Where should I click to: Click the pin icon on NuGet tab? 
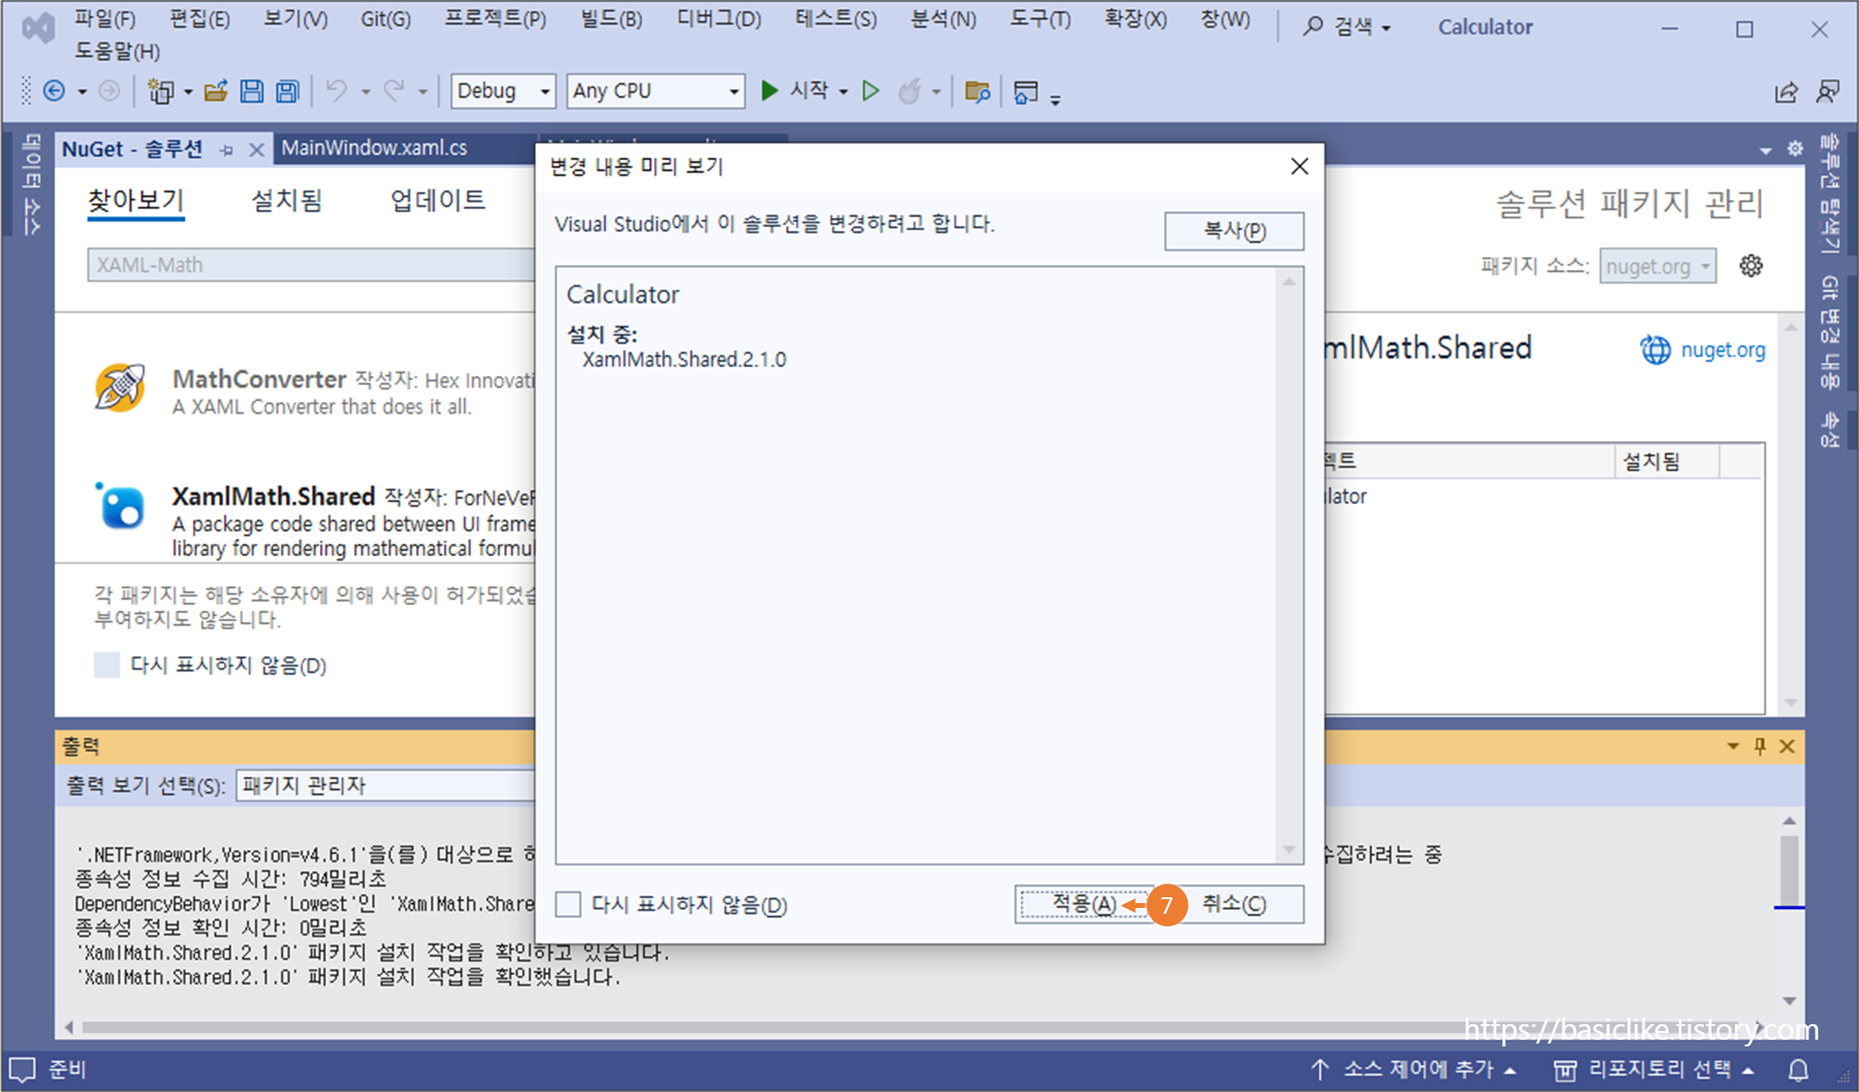pyautogui.click(x=227, y=150)
